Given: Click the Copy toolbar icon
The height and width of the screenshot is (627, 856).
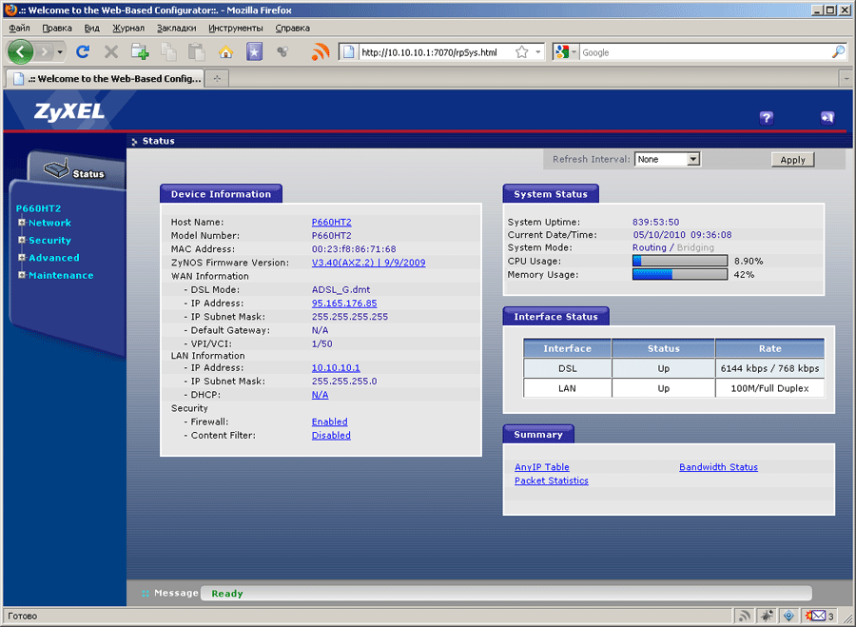Looking at the screenshot, I should pos(168,52).
